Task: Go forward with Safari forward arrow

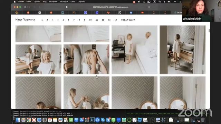Action: pos(39,7)
